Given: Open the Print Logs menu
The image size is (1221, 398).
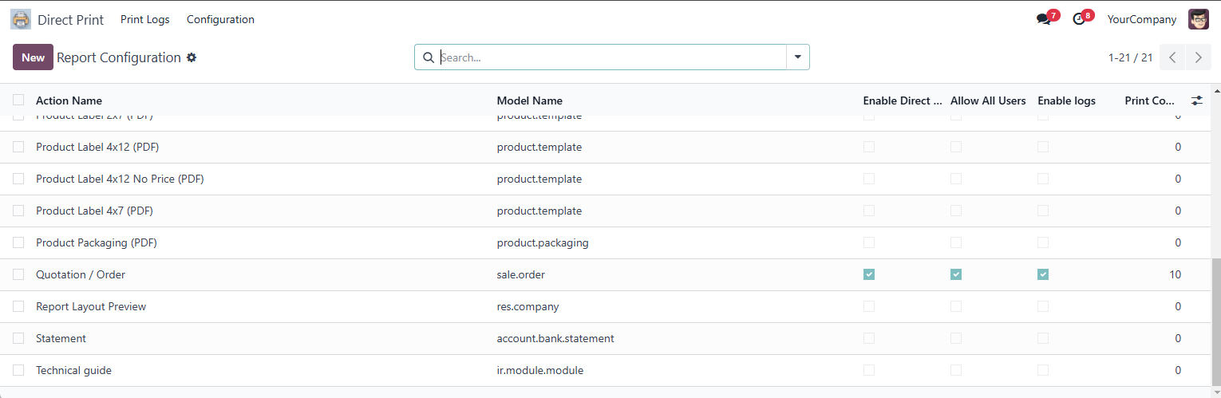Looking at the screenshot, I should click(x=145, y=19).
